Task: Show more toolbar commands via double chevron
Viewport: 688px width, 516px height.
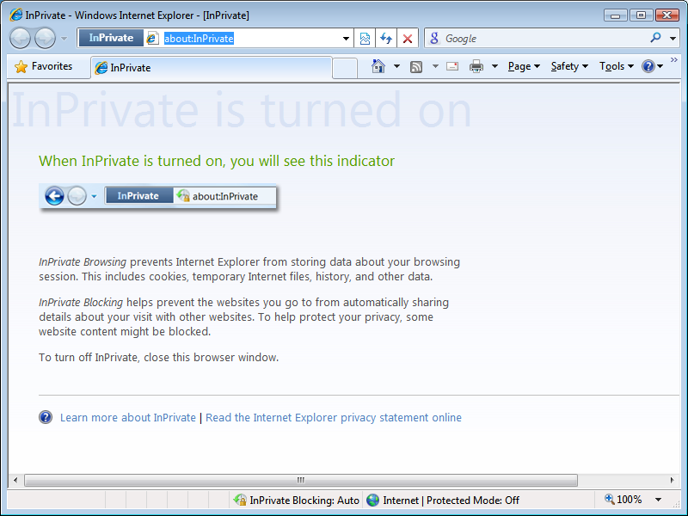Action: click(674, 59)
